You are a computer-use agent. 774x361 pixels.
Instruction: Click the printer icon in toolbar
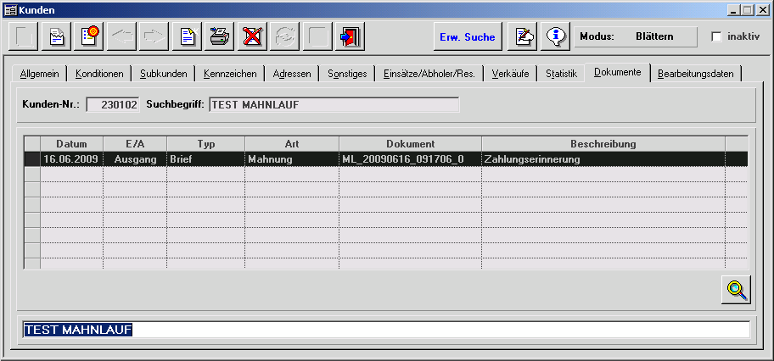(x=219, y=37)
